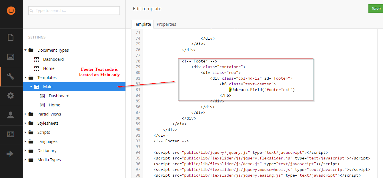
Task: Switch to the Properties tab
Action: (166, 24)
